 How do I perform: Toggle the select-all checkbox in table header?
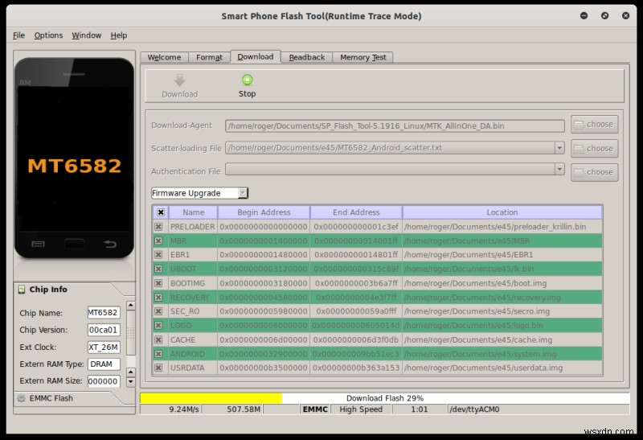[161, 212]
